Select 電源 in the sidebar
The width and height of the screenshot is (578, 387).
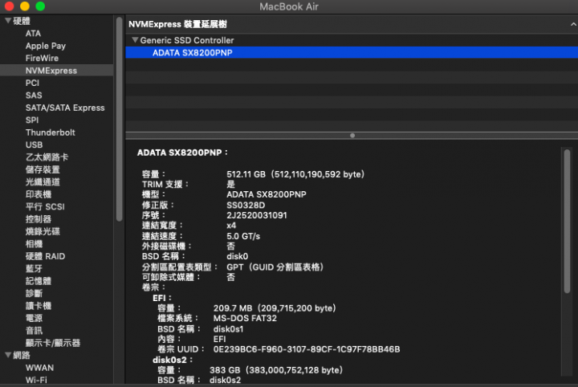(x=34, y=318)
